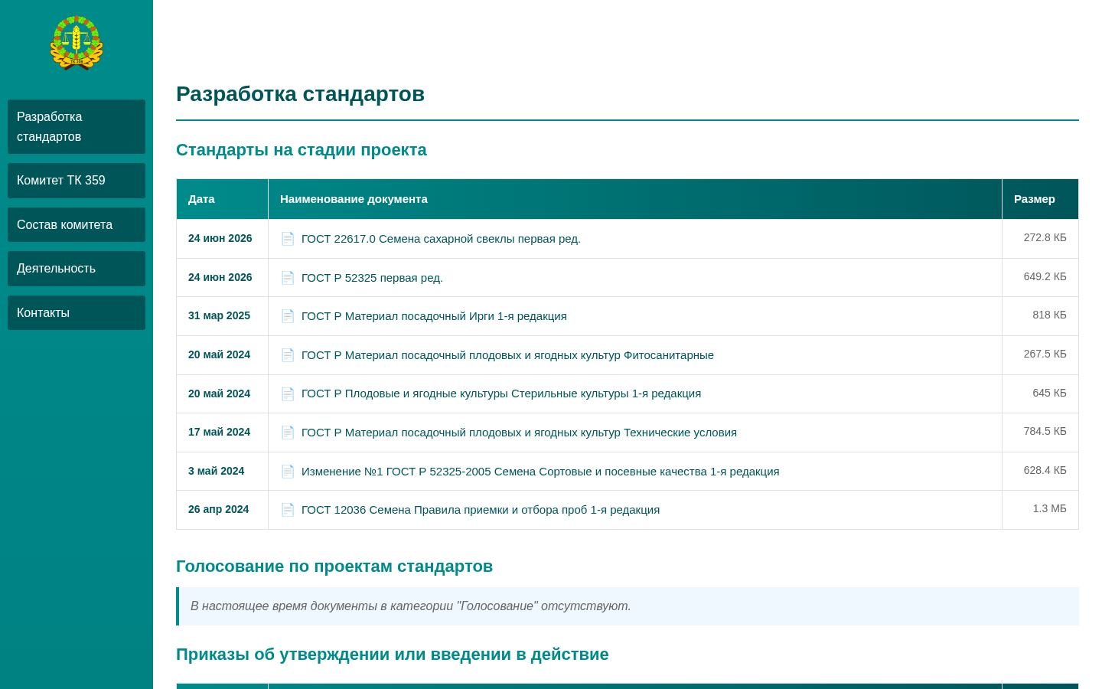Open Плодовые и ягодные культуры Стерильные культуры link
Screen dimensions: 1102x689
pos(501,393)
